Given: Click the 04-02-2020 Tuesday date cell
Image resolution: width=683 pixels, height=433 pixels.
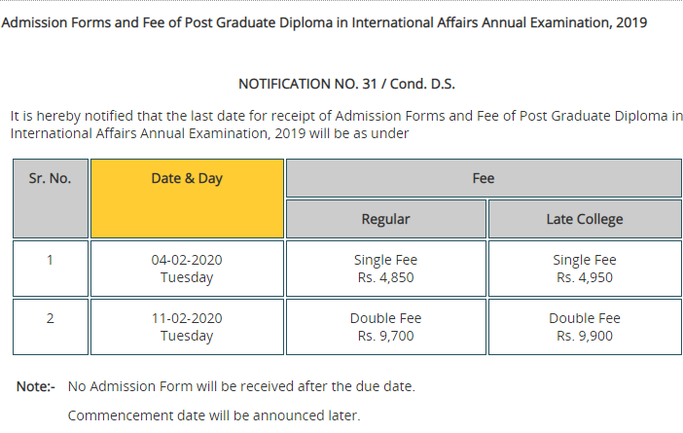Looking at the screenshot, I should point(187,269).
